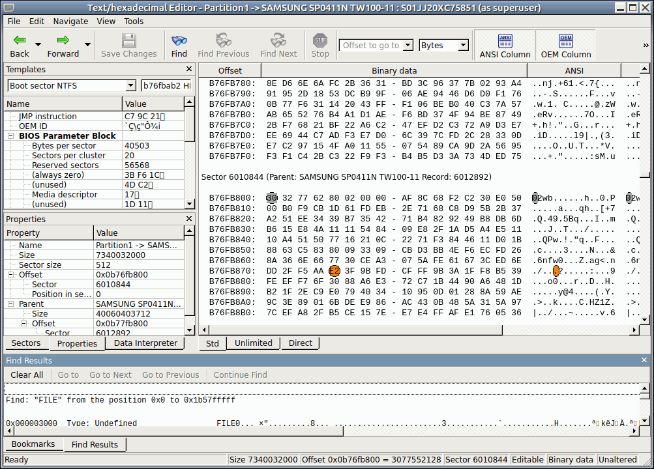This screenshot has width=654, height=469.
Task: Open the Offset to go to dropdown
Action: click(x=408, y=45)
